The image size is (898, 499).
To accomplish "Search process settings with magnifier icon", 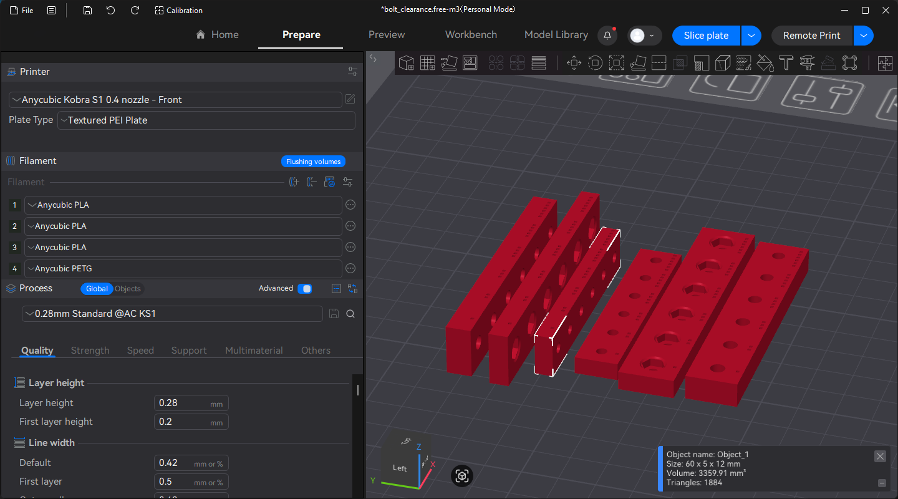I will tap(350, 314).
